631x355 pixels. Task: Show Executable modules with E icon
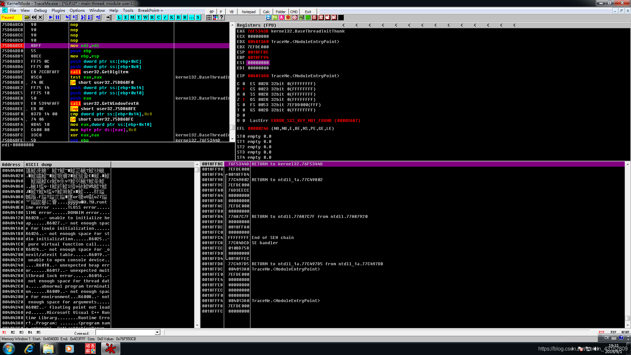tap(126, 17)
